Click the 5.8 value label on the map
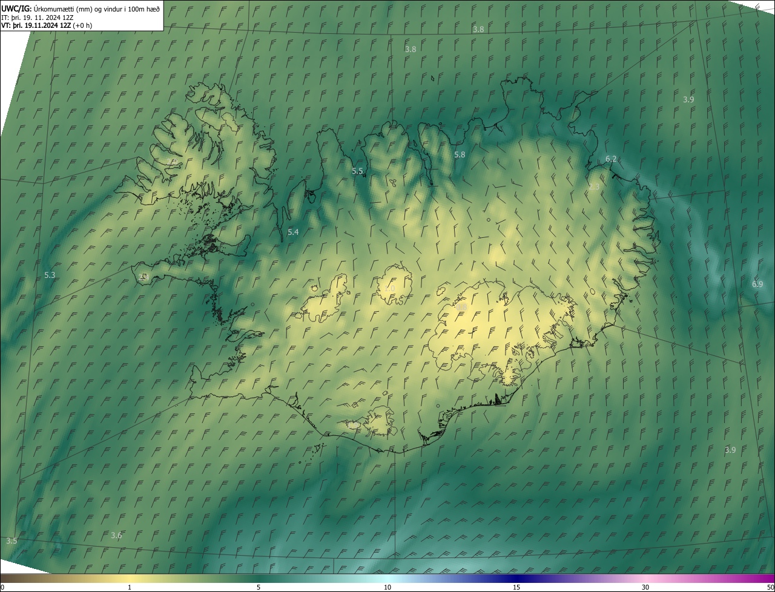Viewport: 775px width, 592px height. point(460,155)
